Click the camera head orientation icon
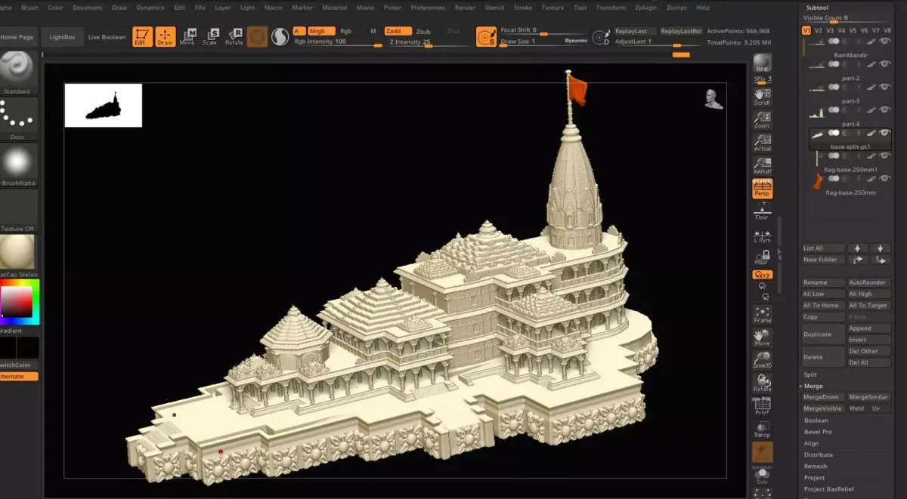This screenshot has height=499, width=907. (x=712, y=99)
